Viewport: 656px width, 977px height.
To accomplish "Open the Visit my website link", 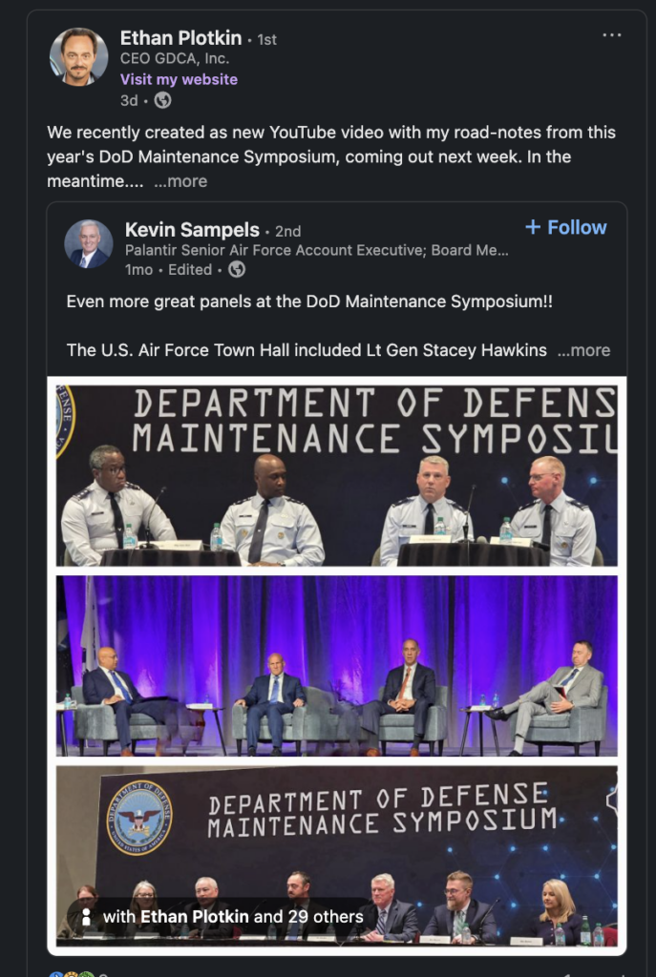I will pos(179,79).
